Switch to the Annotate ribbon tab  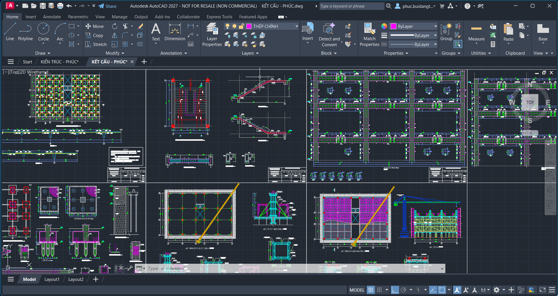pos(52,17)
